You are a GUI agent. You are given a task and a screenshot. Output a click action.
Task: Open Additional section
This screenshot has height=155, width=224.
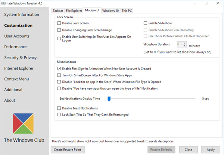13,90
